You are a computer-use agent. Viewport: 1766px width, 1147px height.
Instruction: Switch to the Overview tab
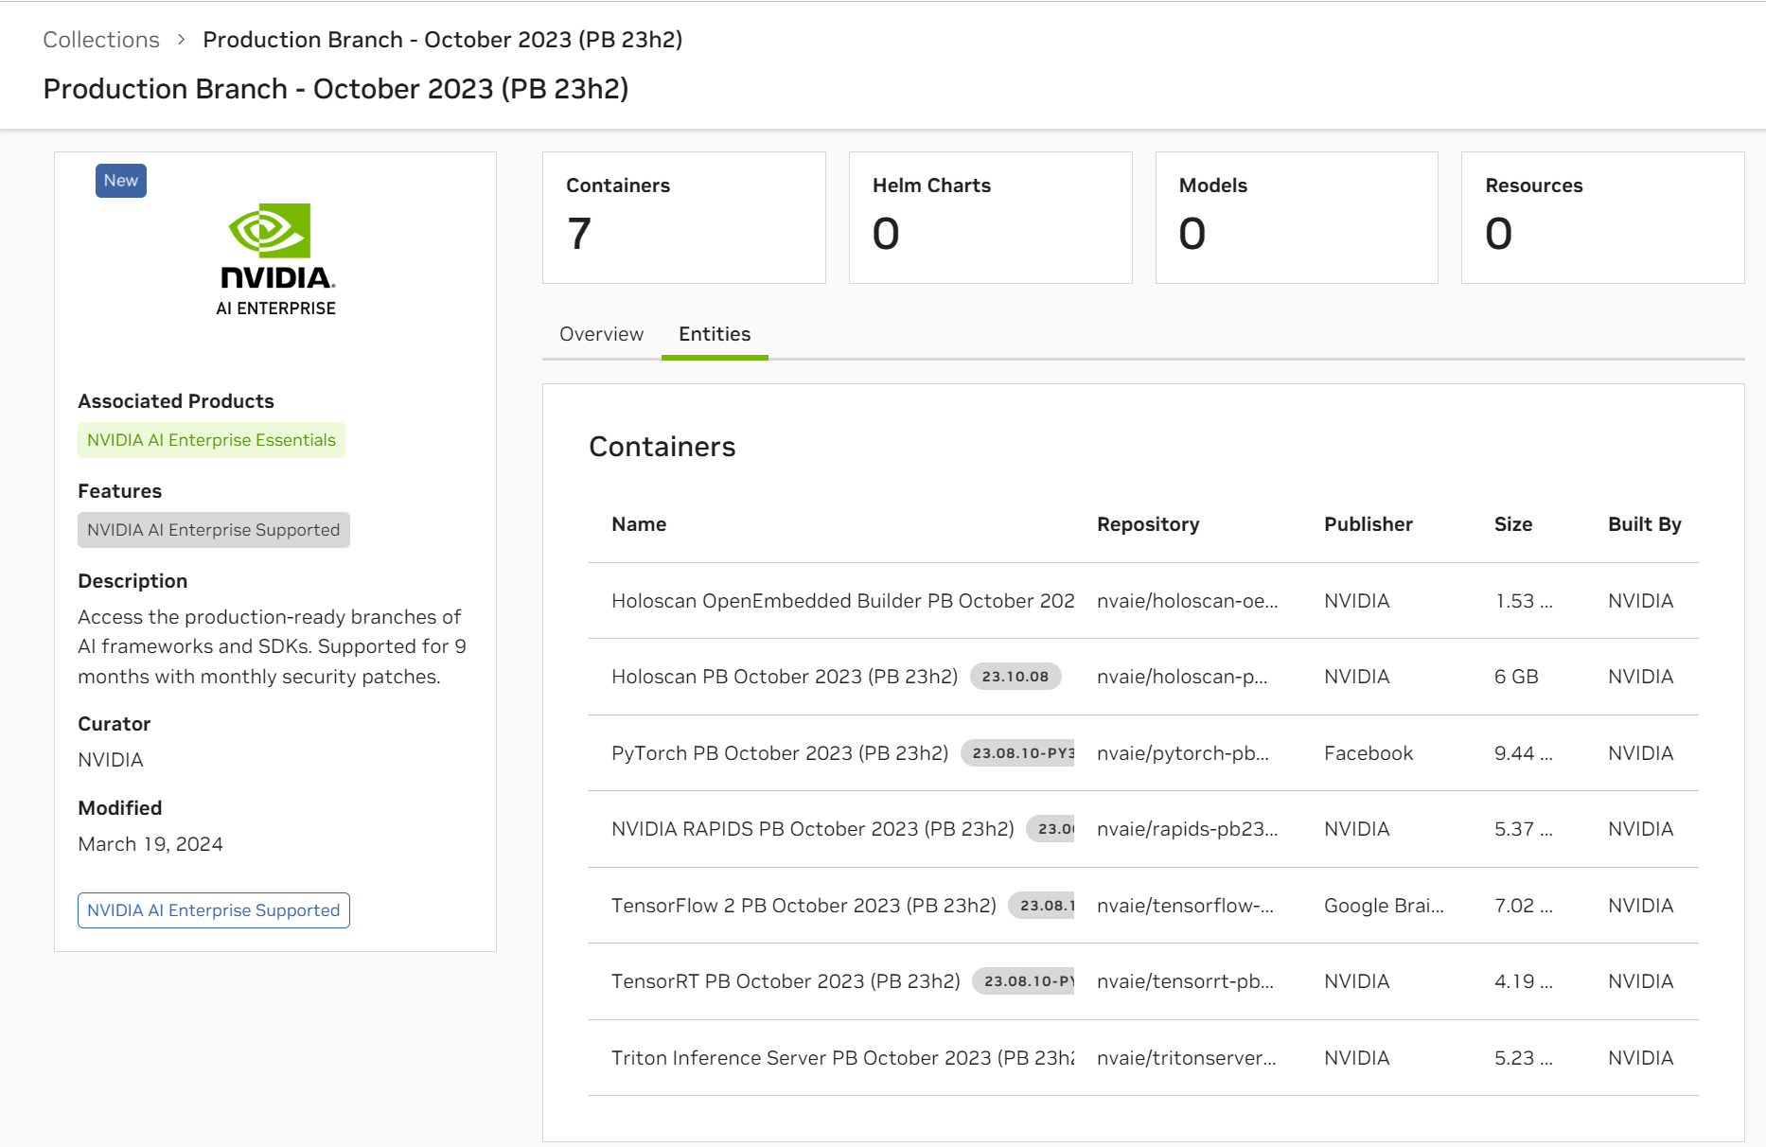pyautogui.click(x=601, y=334)
